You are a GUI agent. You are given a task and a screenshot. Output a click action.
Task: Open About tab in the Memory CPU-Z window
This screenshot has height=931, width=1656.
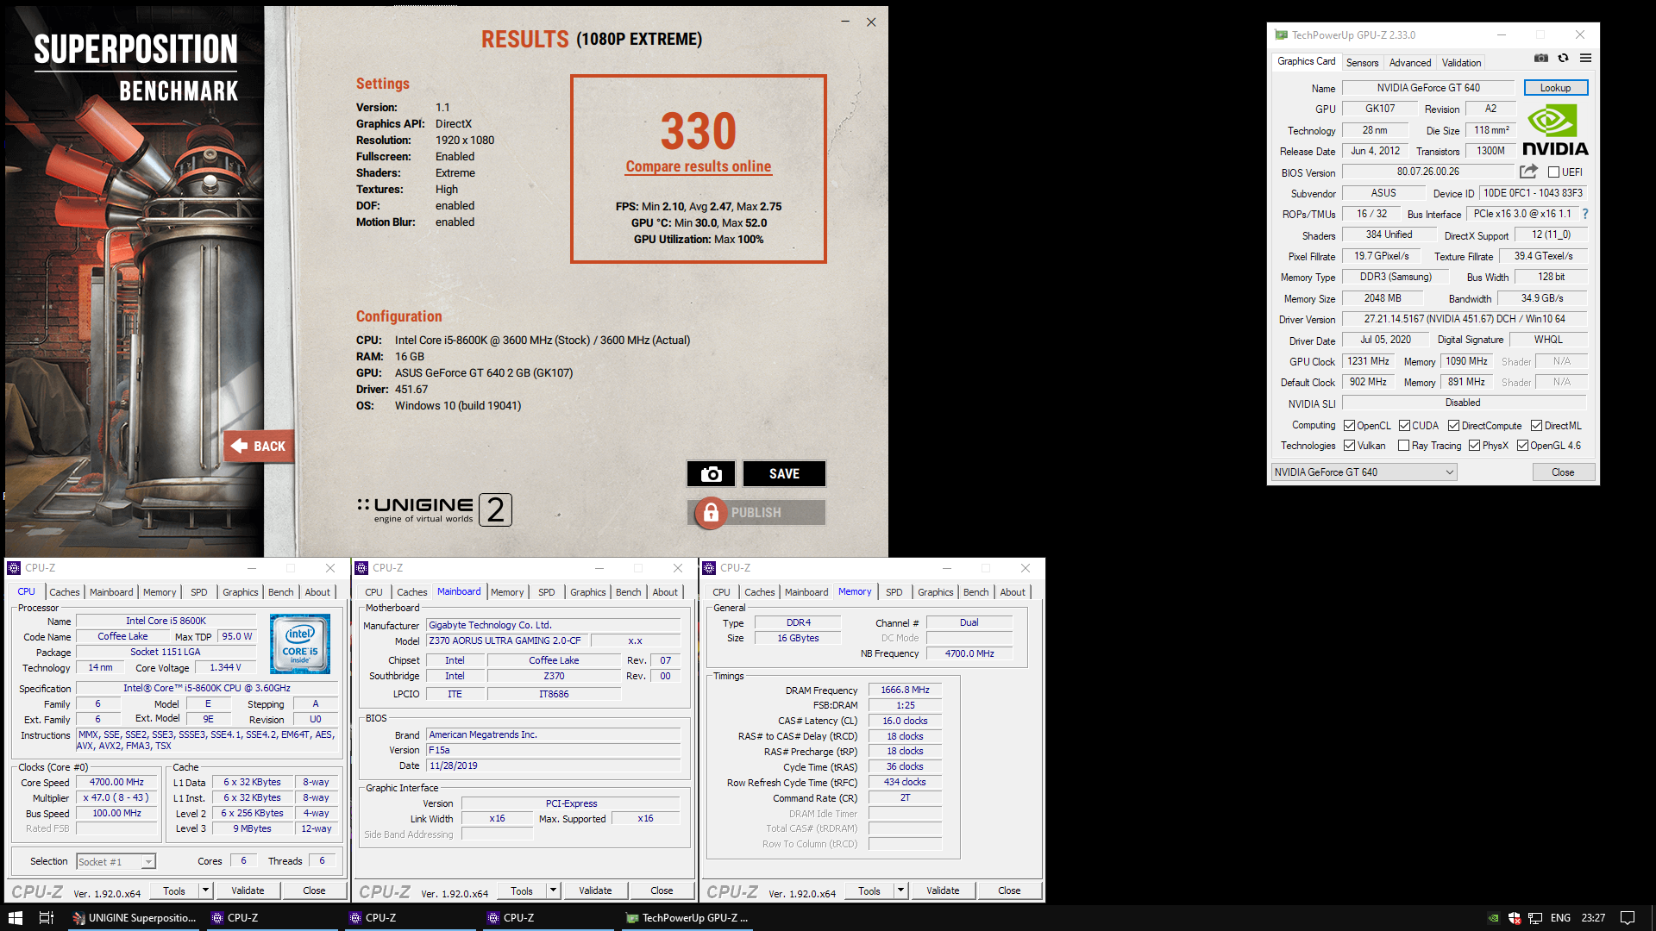(x=1013, y=592)
